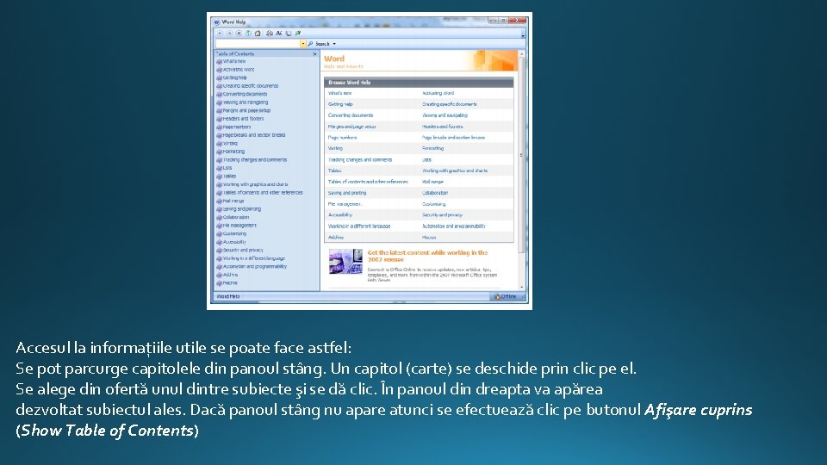This screenshot has width=827, height=465.
Task: Expand Page breaks and section breaks chapter
Action: 251,135
